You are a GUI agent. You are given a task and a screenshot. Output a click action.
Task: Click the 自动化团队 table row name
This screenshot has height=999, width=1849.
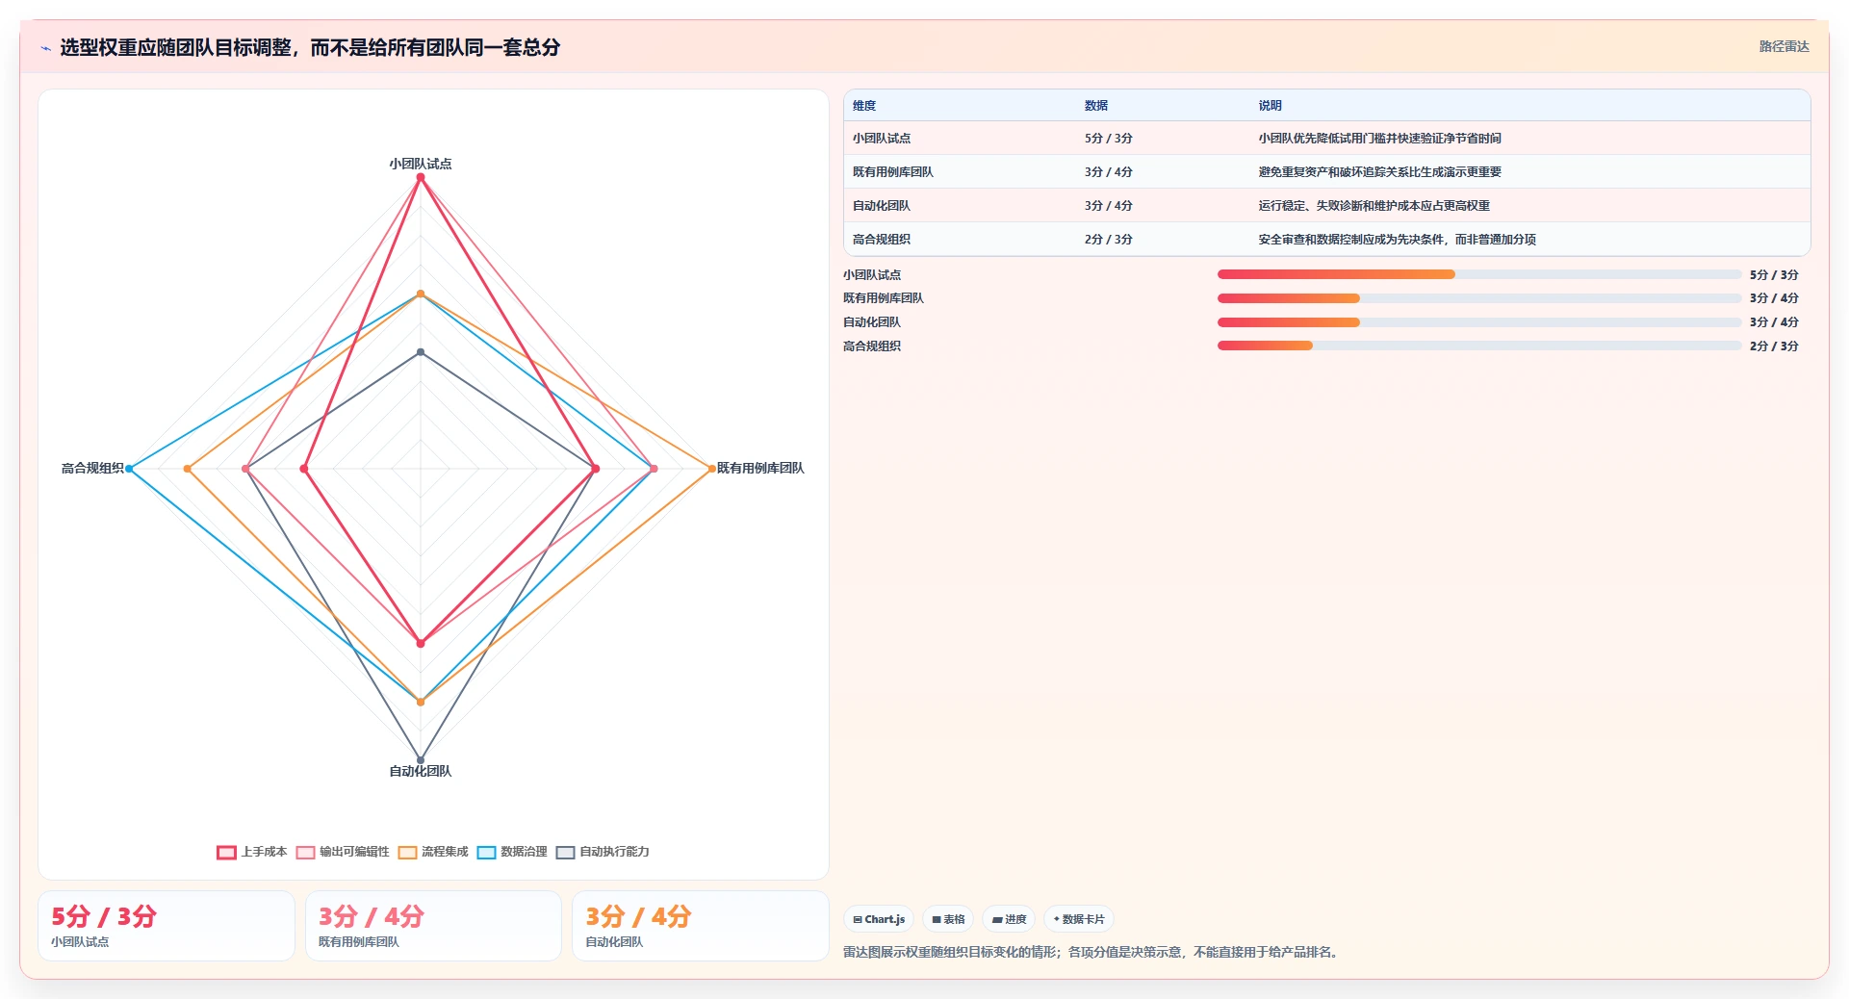pyautogui.click(x=882, y=206)
